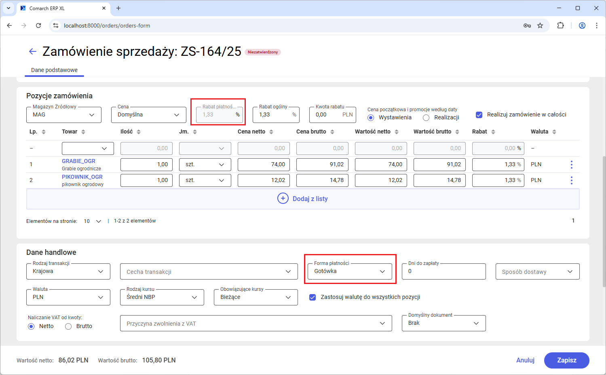606x375 pixels.
Task: Sort by Wartość brutto column icon
Action: coord(457,132)
